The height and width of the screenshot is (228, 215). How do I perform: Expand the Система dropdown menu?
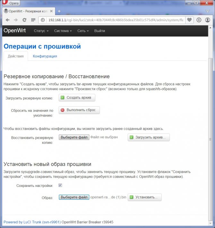tap(63, 31)
